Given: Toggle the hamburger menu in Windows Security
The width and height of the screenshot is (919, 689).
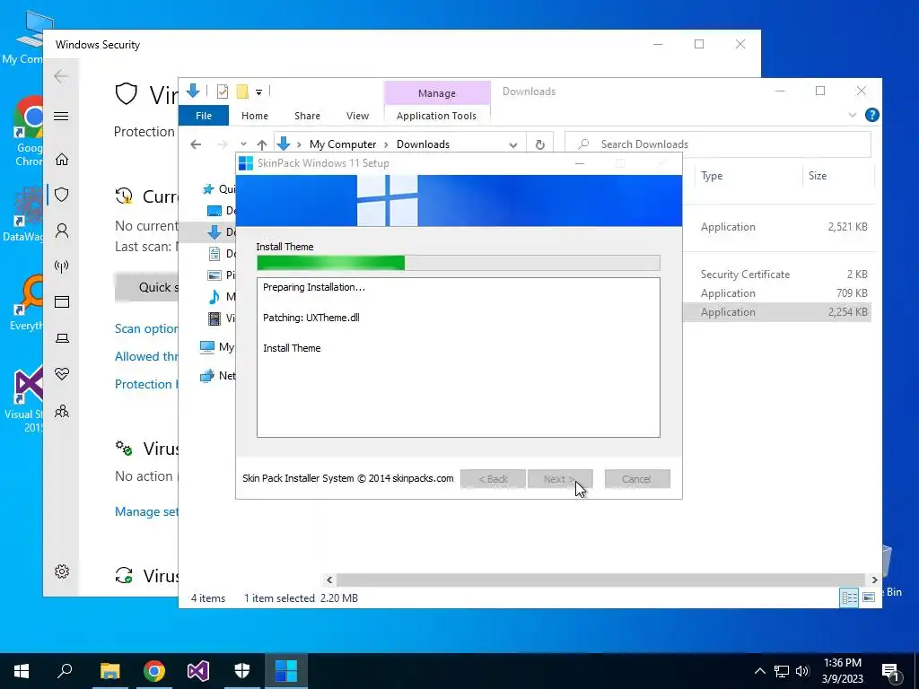Looking at the screenshot, I should [61, 116].
